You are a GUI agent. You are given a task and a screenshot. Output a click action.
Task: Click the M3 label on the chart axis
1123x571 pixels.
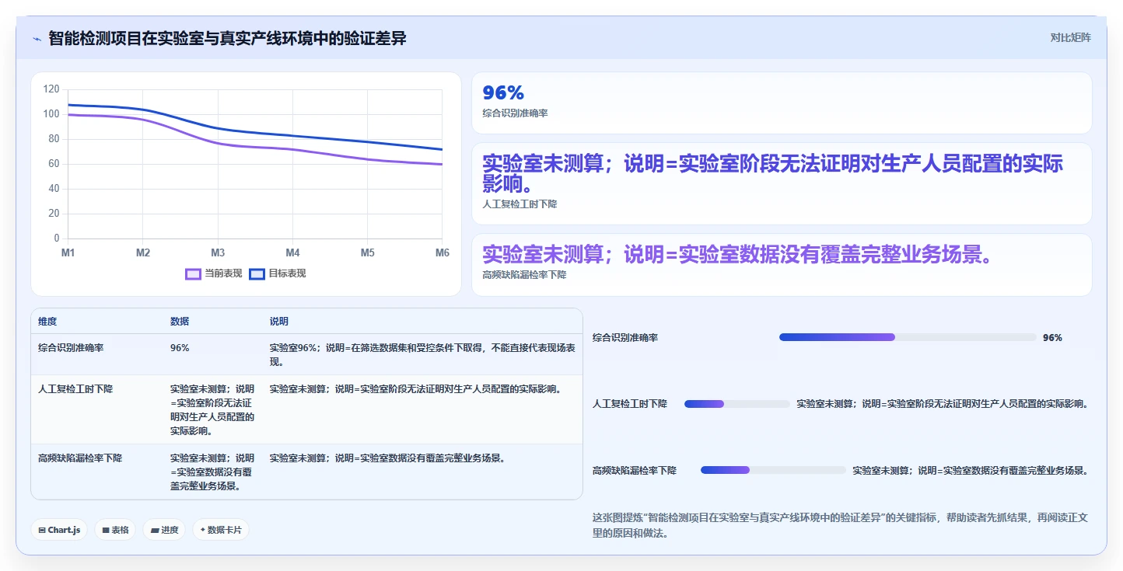point(218,252)
